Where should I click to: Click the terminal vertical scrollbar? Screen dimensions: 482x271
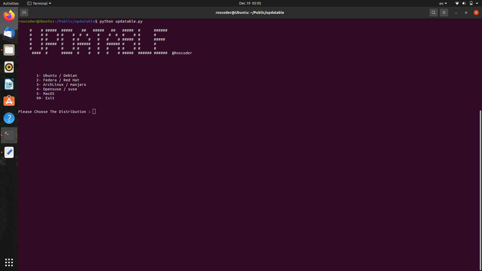point(480,190)
